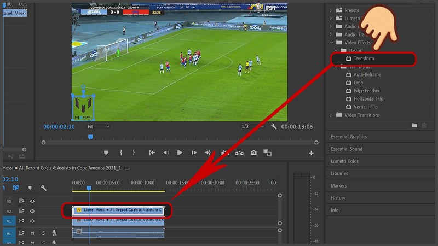Open the 1/2 playback resolution dropdown
The image size is (438, 246).
click(252, 127)
